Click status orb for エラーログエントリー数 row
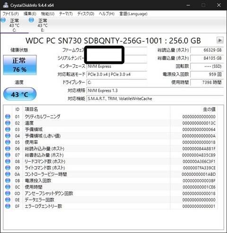This screenshot has width=227, height=233. click(x=8, y=206)
